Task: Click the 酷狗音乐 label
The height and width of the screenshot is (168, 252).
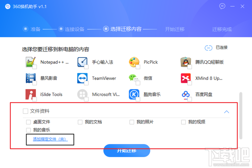Action: 152,94
